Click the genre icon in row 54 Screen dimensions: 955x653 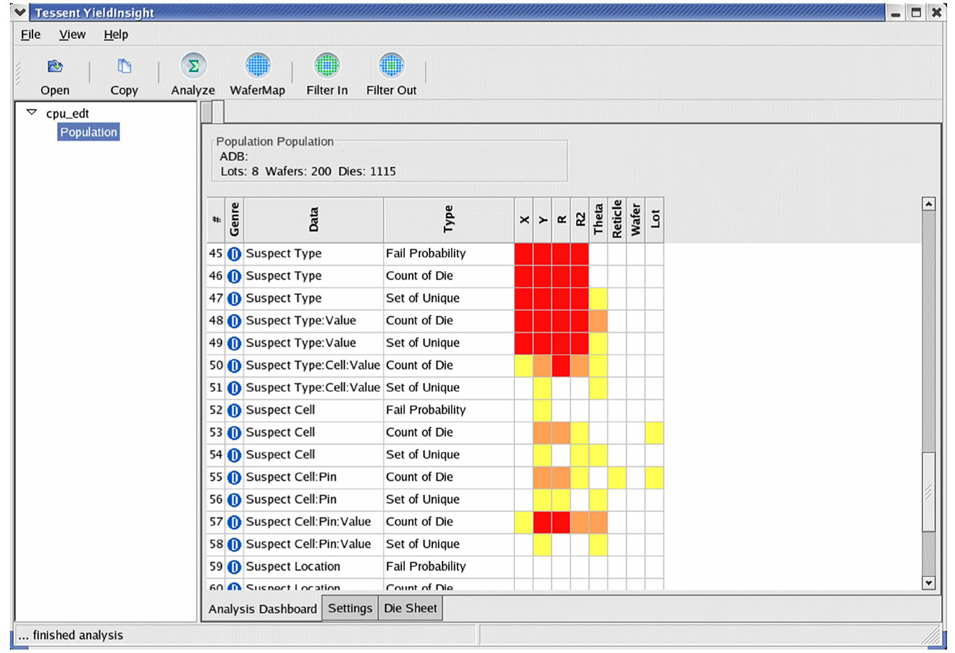click(x=234, y=455)
